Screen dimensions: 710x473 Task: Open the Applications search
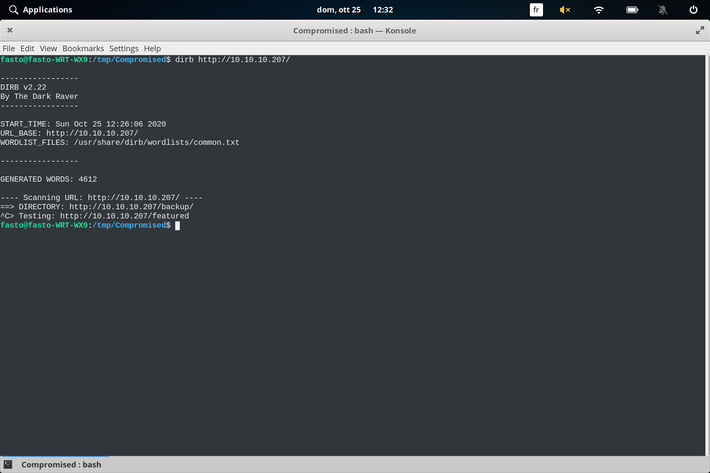(41, 10)
